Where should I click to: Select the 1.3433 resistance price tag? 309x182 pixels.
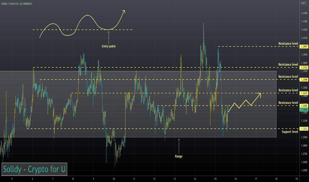pos(304,93)
